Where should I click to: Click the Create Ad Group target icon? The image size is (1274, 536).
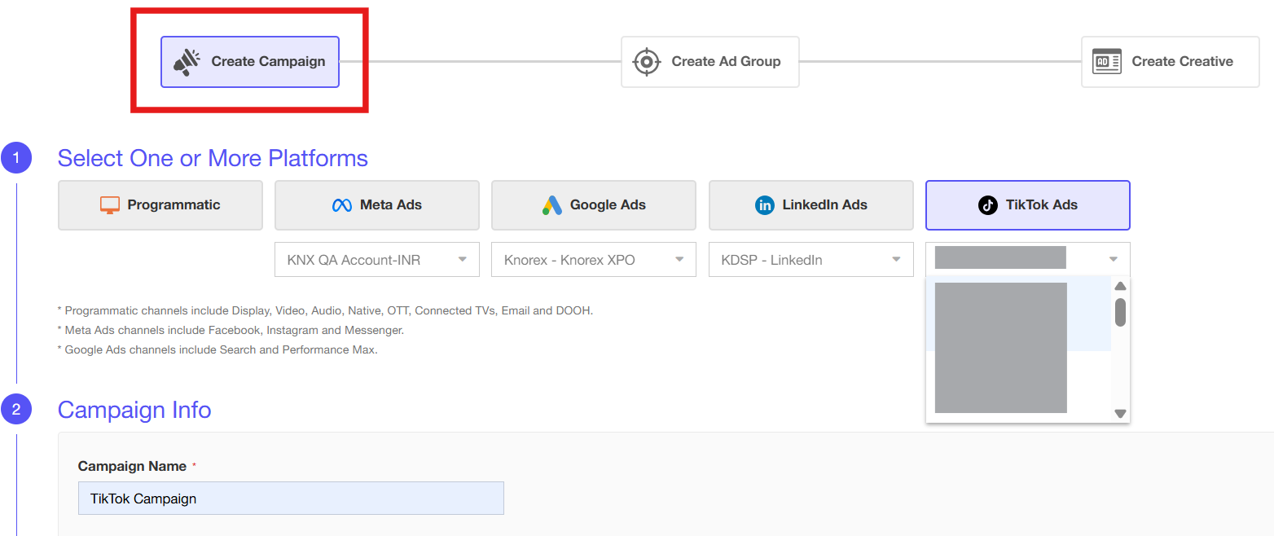[x=647, y=62]
